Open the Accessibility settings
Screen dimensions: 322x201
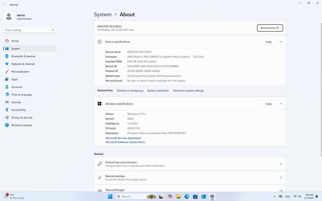pos(18,110)
